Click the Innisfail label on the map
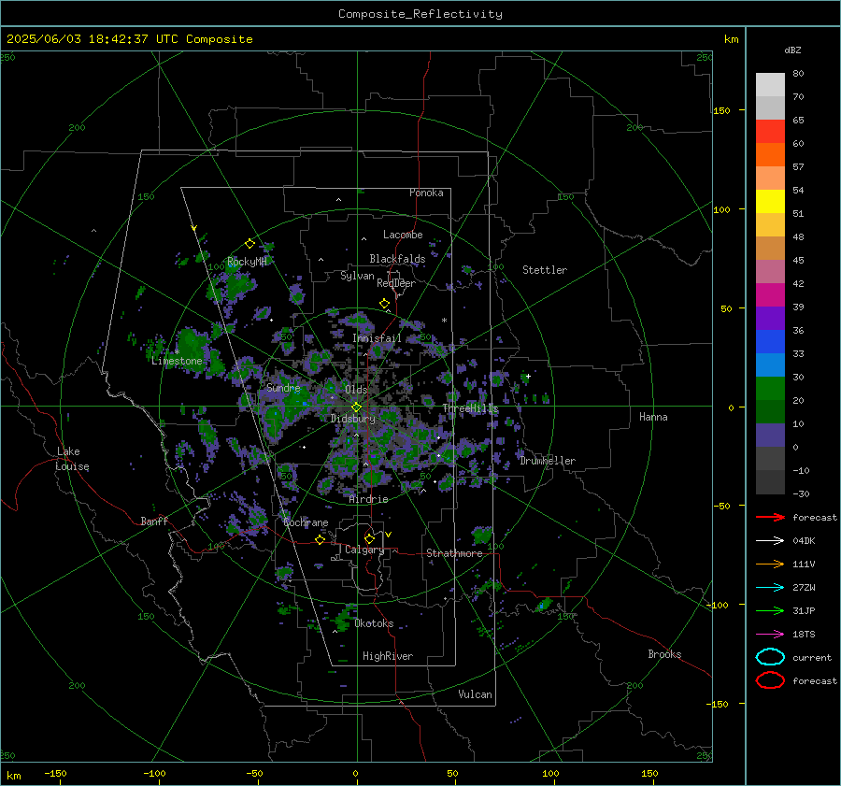841x786 pixels. pos(377,338)
